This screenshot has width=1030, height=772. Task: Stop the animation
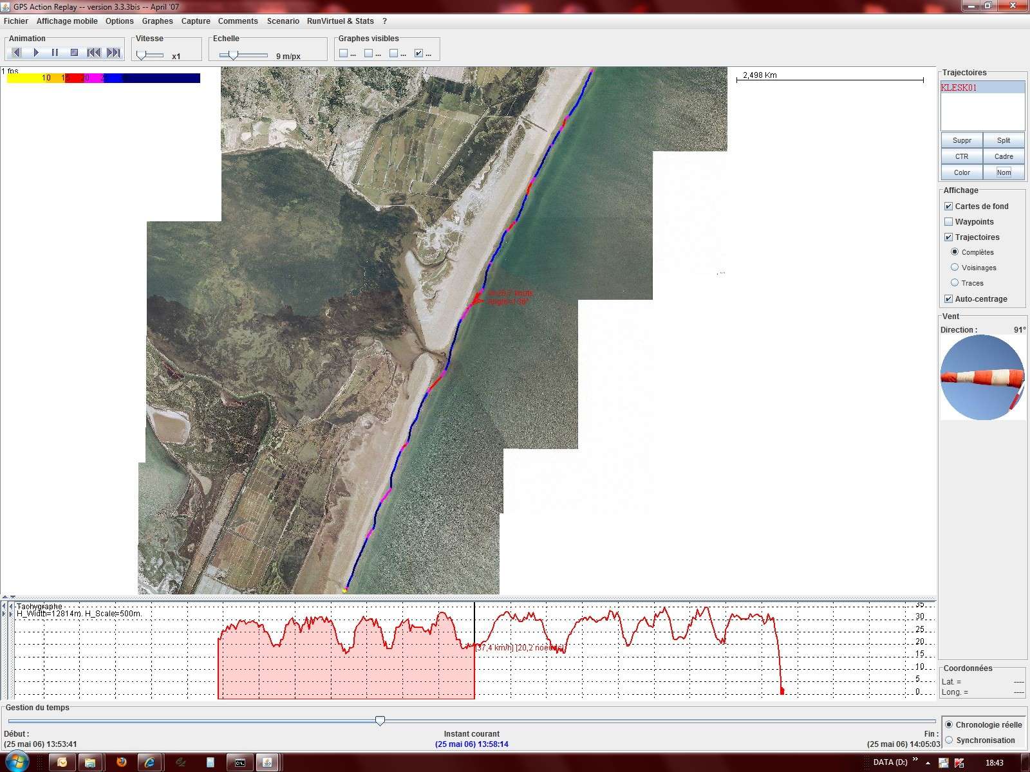click(x=74, y=52)
